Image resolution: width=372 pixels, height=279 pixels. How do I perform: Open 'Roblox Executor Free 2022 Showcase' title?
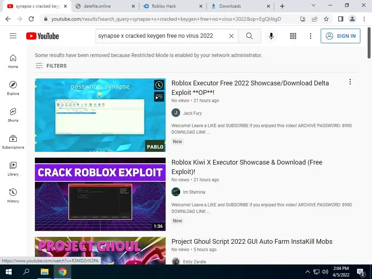click(250, 88)
